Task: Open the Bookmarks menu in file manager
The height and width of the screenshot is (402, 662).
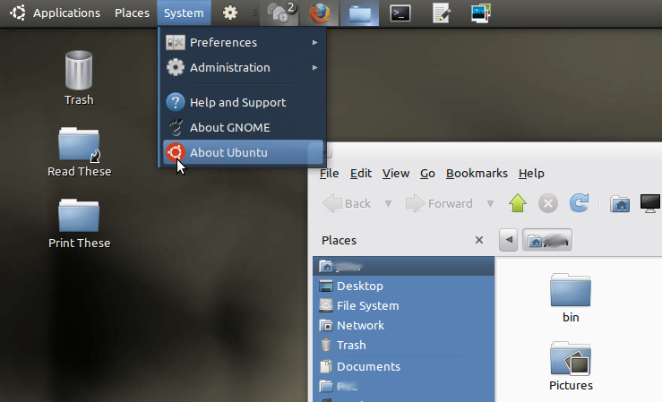Action: [x=477, y=174]
